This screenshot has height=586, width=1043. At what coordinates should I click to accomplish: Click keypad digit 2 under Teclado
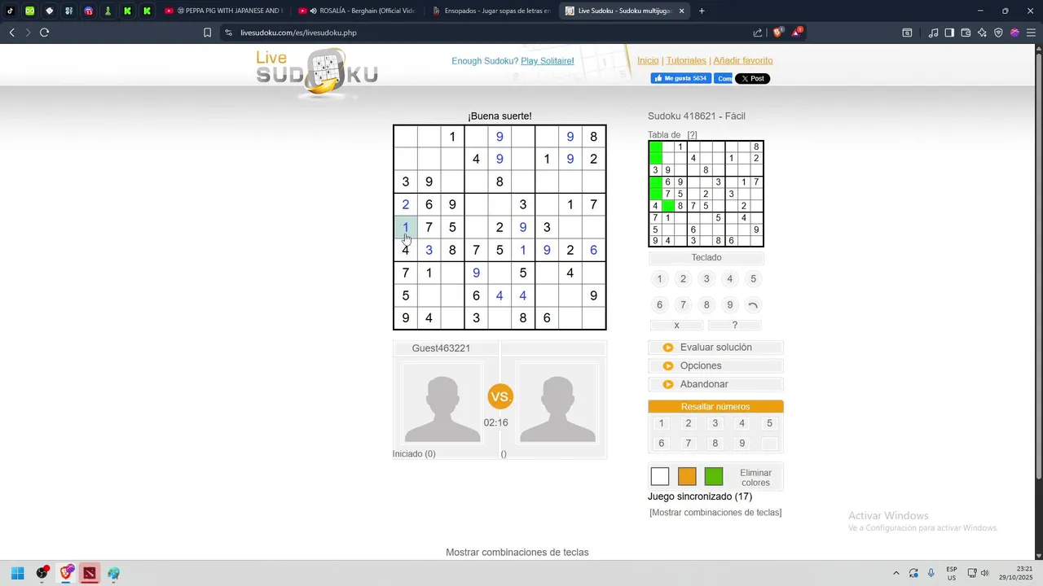coord(684,279)
